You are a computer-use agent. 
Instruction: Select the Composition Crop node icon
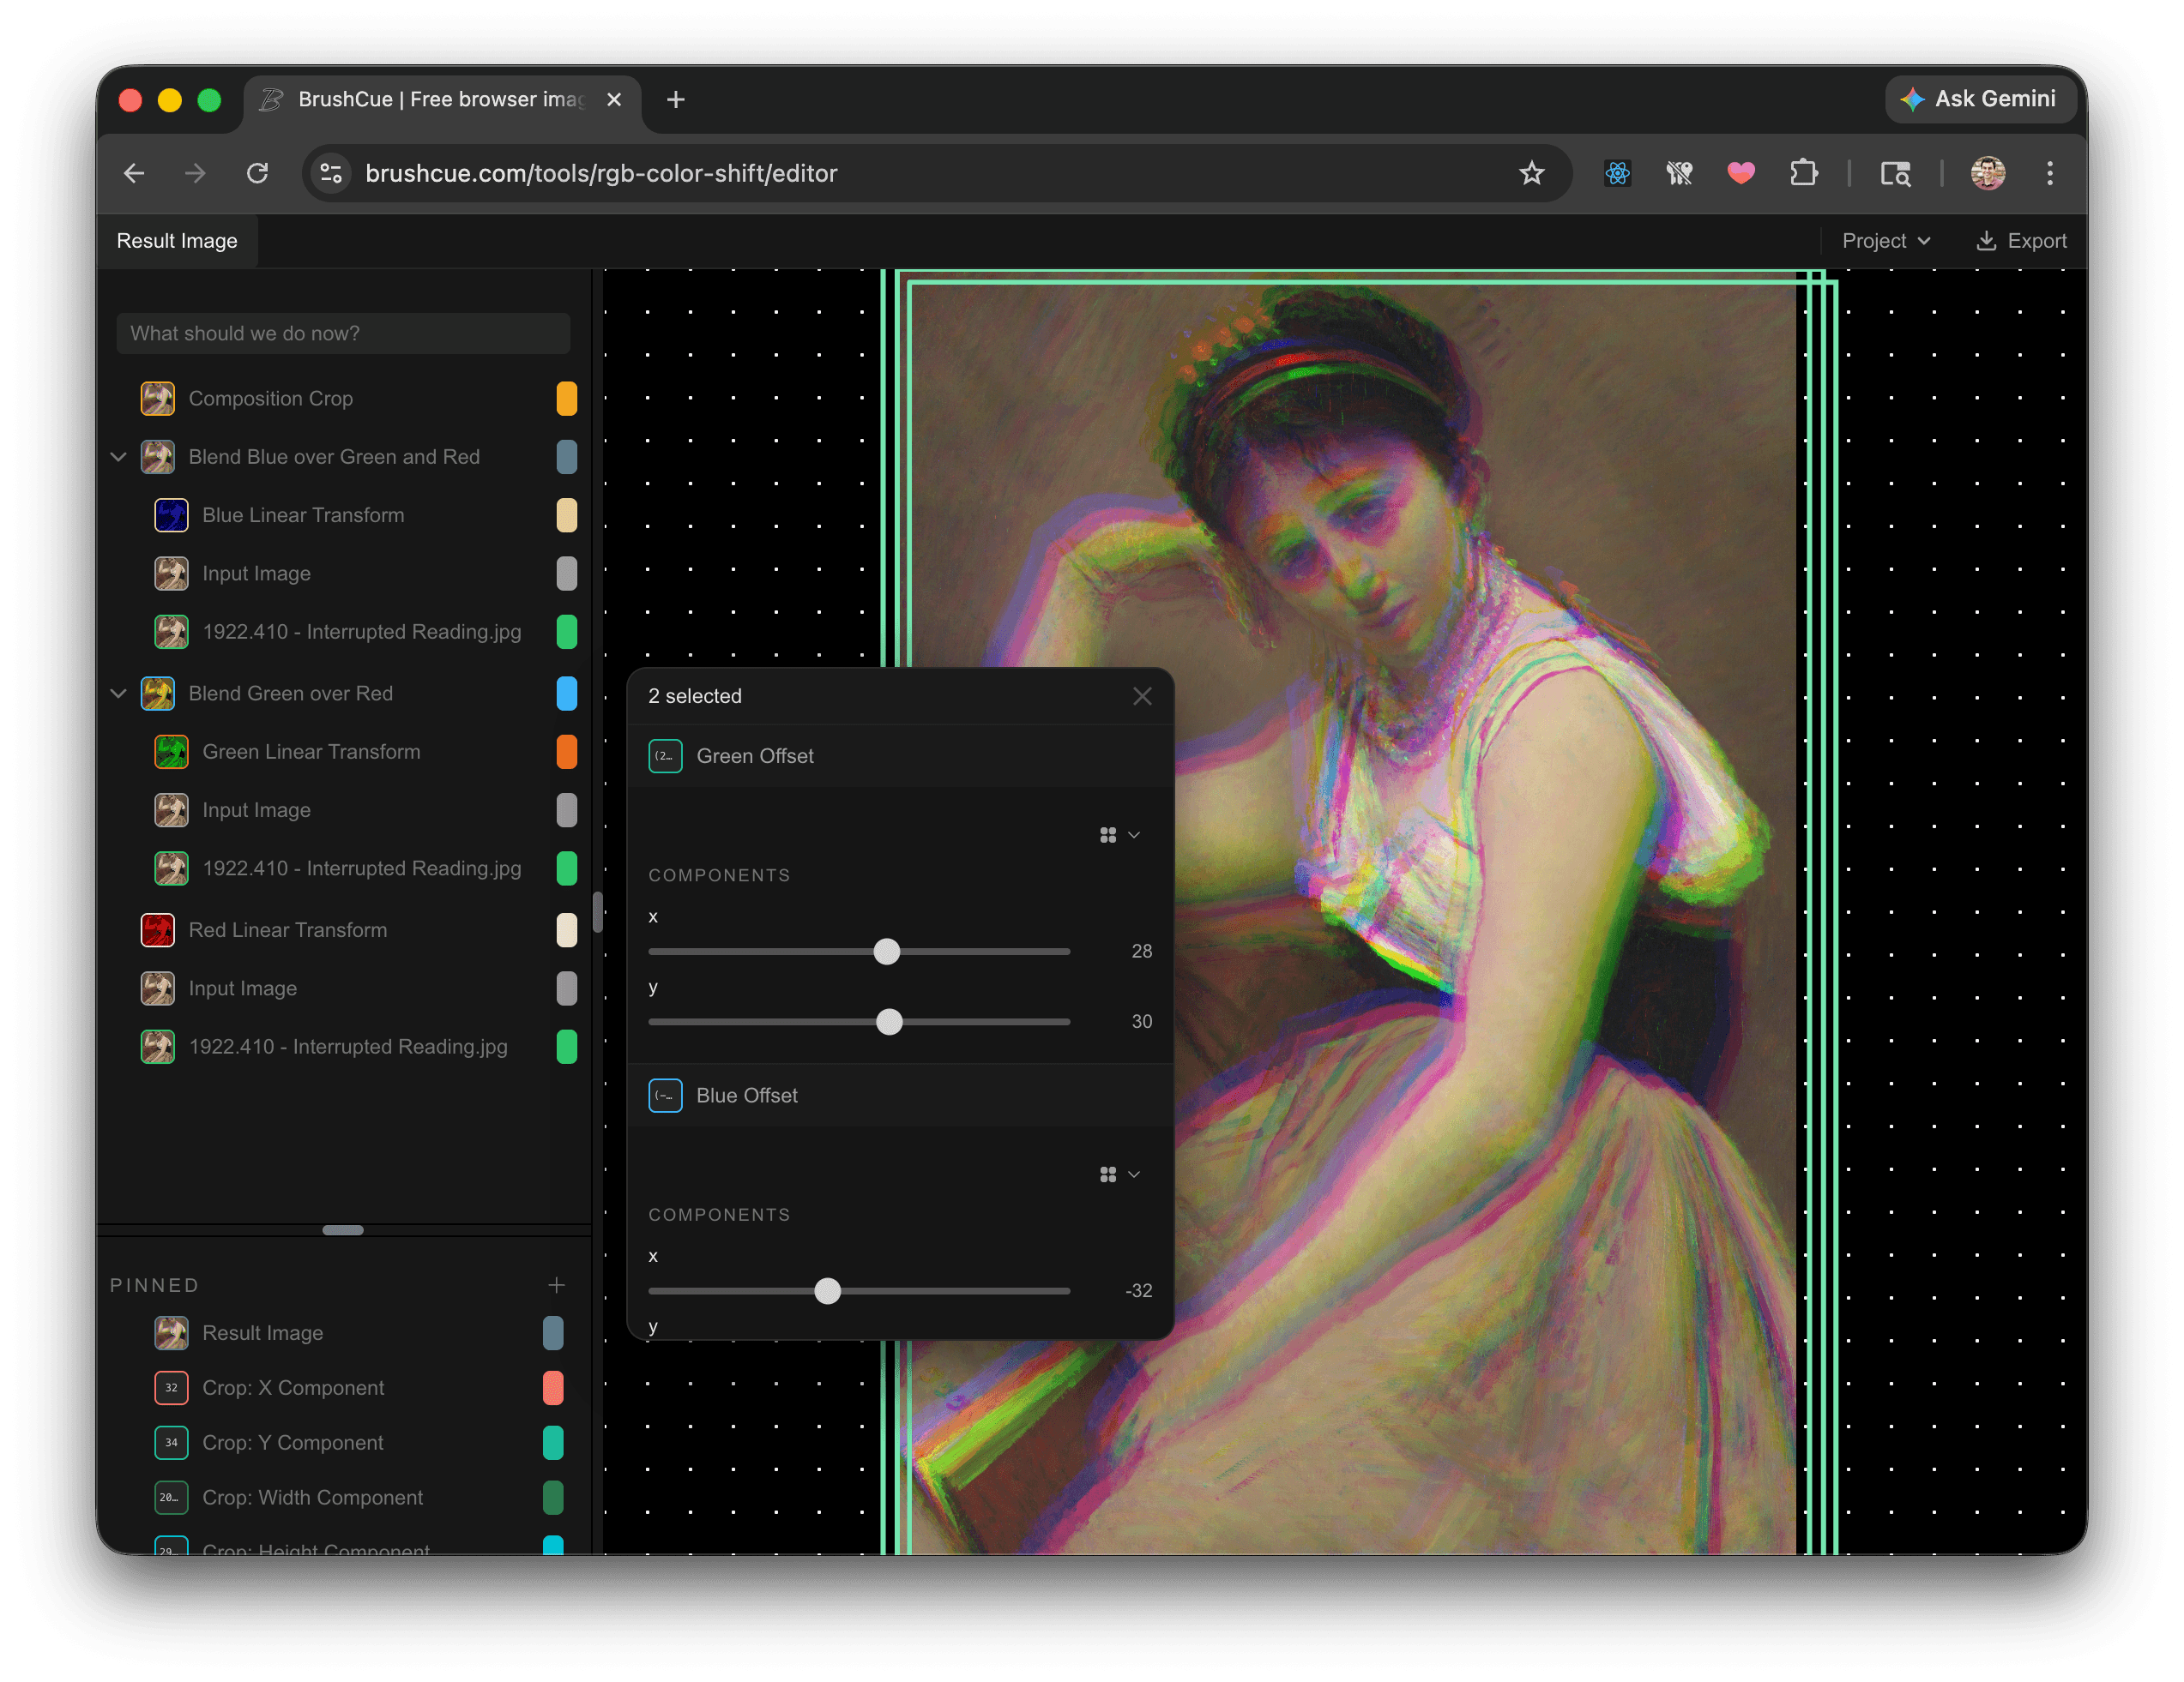[157, 398]
